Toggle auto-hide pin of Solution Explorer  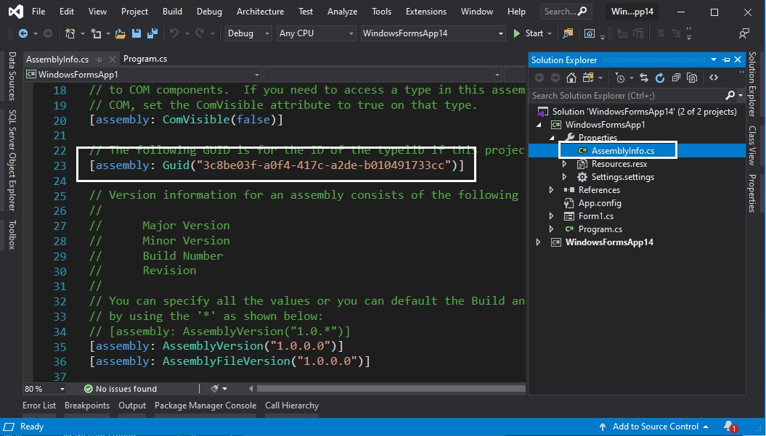click(x=725, y=59)
